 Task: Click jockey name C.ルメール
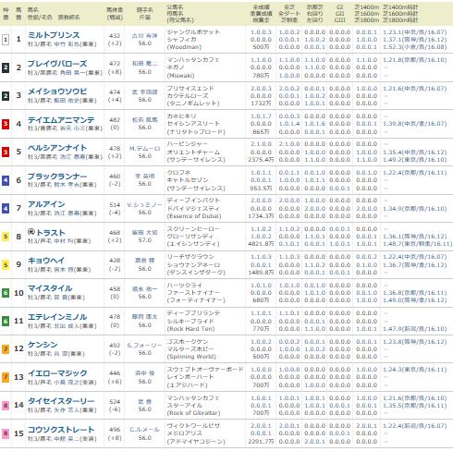144,430
